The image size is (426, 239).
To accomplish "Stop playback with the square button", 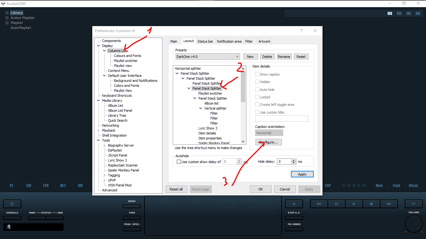I will (371, 204).
